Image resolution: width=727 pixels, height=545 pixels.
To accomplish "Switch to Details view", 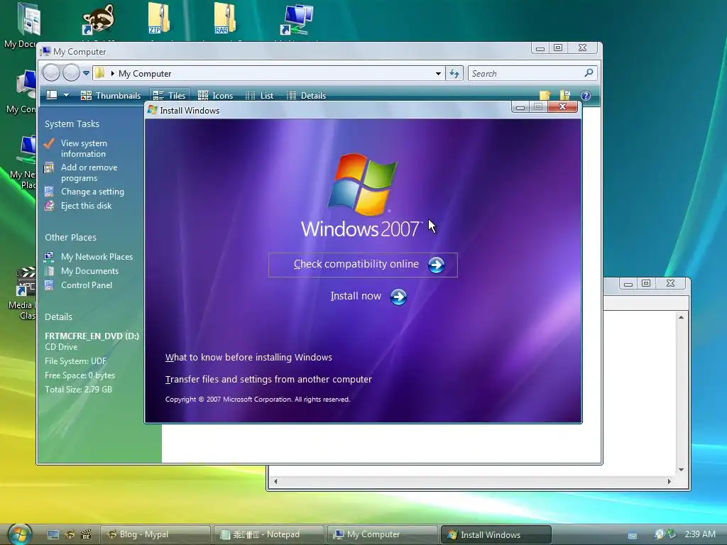I will [x=306, y=96].
